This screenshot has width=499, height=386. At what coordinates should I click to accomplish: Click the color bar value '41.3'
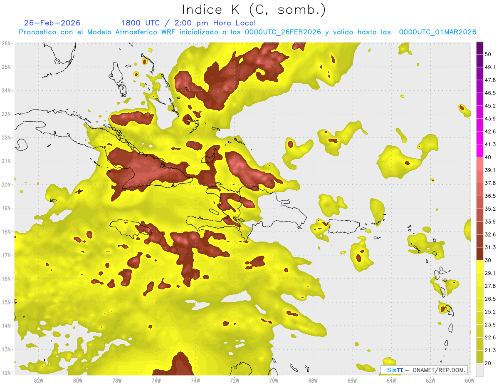pyautogui.click(x=490, y=144)
